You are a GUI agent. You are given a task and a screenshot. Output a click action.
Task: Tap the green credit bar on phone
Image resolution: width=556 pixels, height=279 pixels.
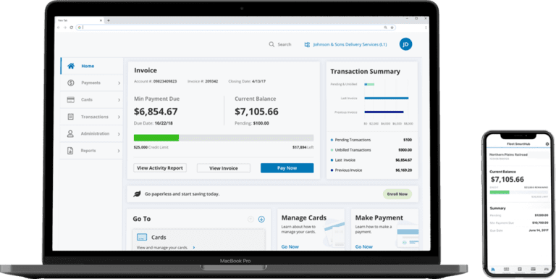(500, 192)
